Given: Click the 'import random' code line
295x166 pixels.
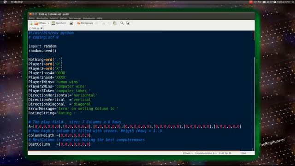Looking at the screenshot, I should click(x=42, y=46).
